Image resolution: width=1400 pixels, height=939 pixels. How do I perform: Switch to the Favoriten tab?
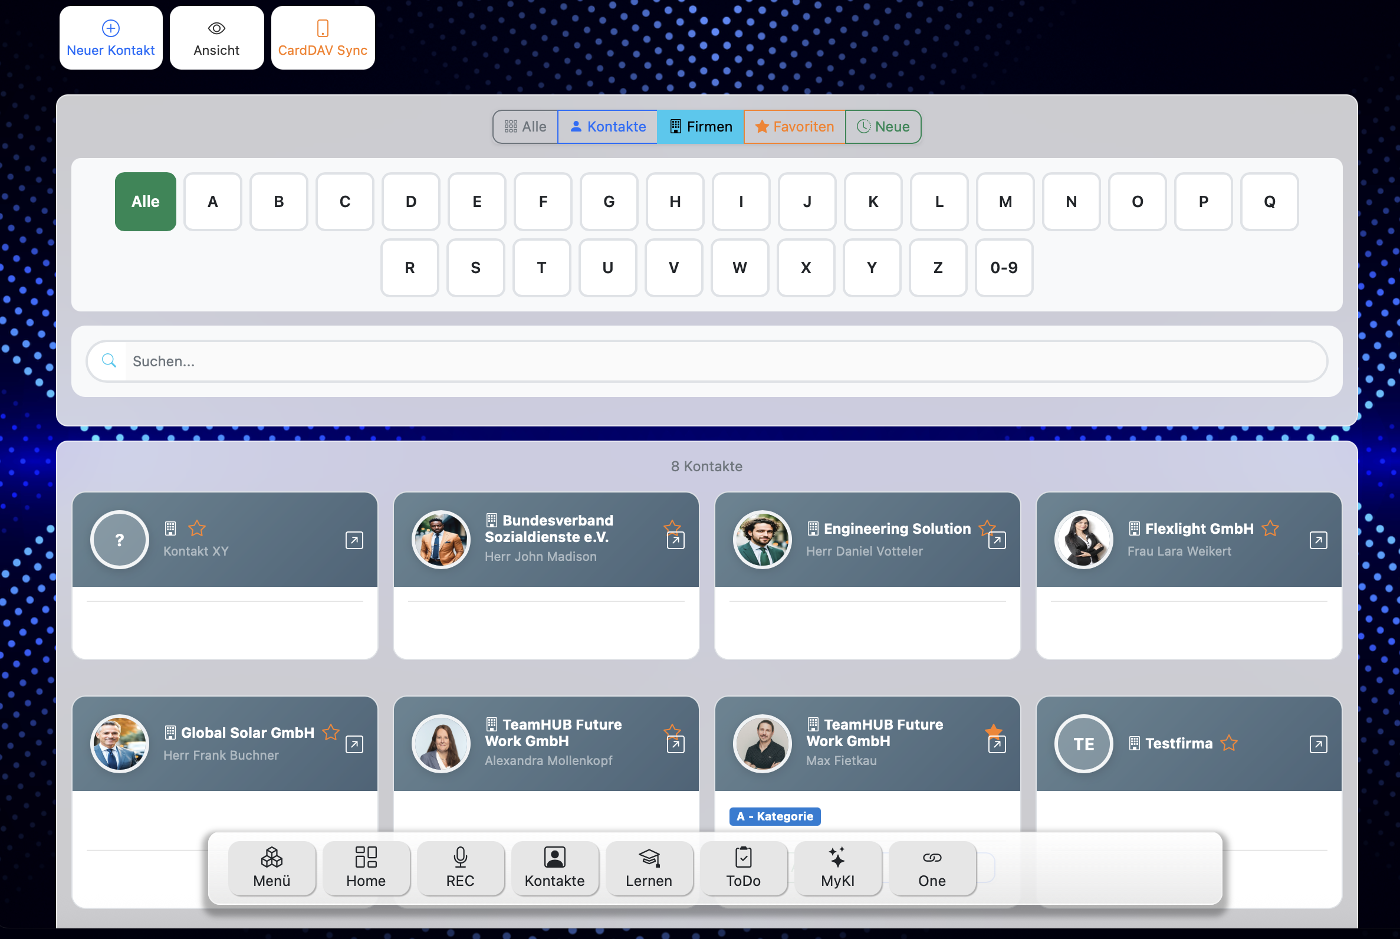794,126
